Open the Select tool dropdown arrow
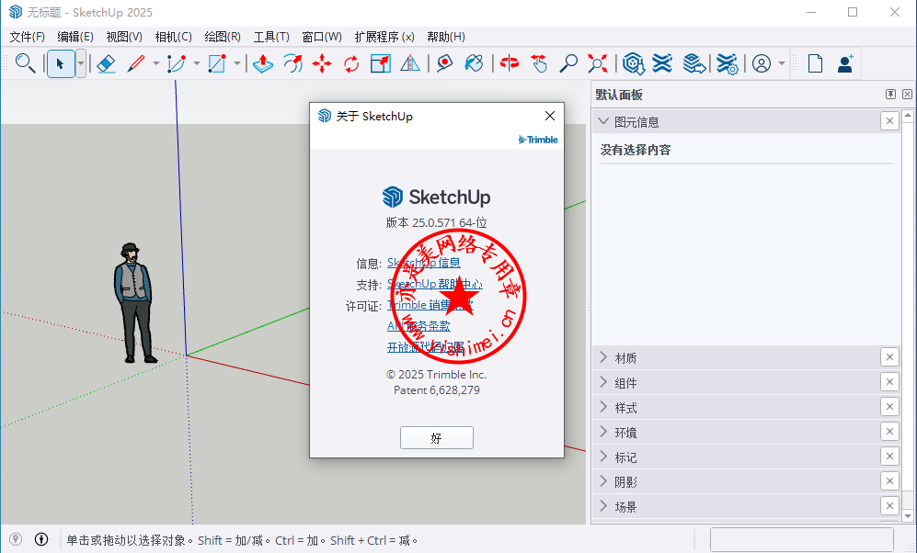Image resolution: width=917 pixels, height=553 pixels. coord(81,63)
